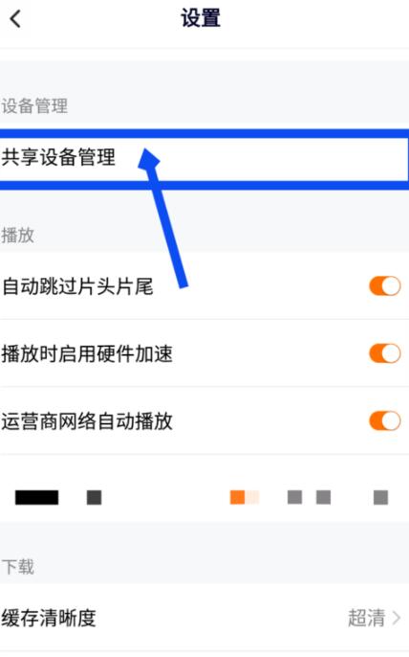Tap the 下载 section header
Image resolution: width=409 pixels, height=657 pixels.
[x=17, y=567]
